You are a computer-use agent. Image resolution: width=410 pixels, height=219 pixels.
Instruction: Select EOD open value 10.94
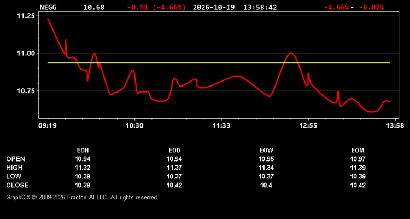[x=174, y=159]
